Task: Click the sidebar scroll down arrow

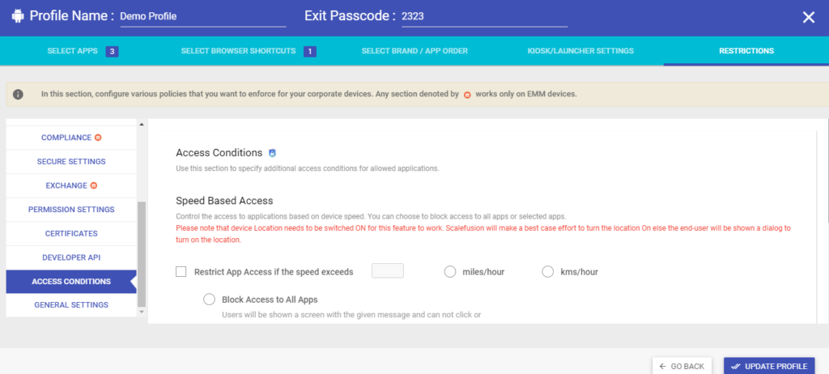Action: tap(141, 312)
